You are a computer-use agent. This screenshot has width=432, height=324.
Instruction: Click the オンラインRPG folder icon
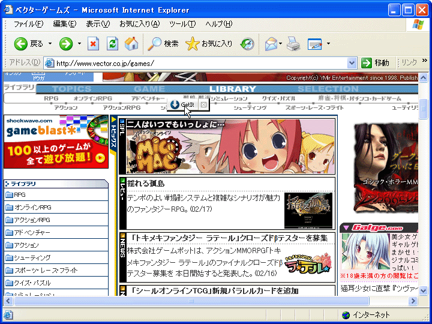click(10, 207)
